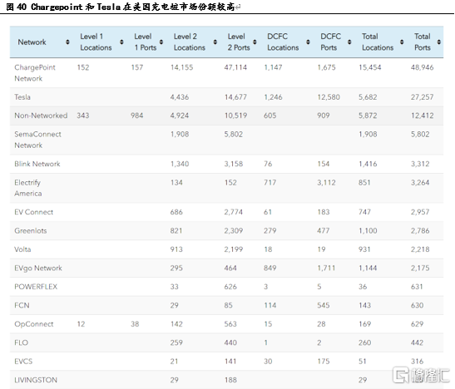This screenshot has height=389, width=455.
Task: Click FCN DCFC ports value 545
Action: [x=324, y=305]
